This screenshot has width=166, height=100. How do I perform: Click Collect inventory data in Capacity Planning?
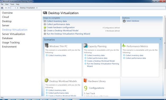click(96, 55)
